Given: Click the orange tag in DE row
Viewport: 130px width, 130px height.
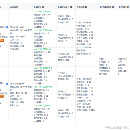Looking at the screenshot, I should tap(2, 40).
